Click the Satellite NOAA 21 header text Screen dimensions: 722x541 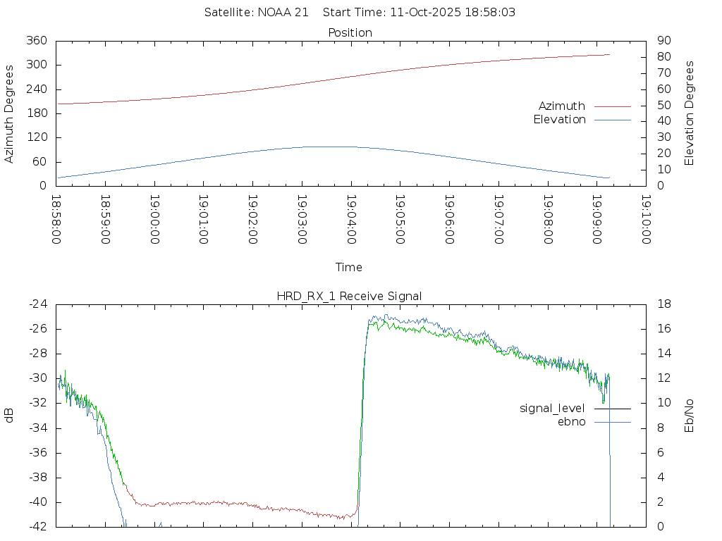click(x=257, y=13)
